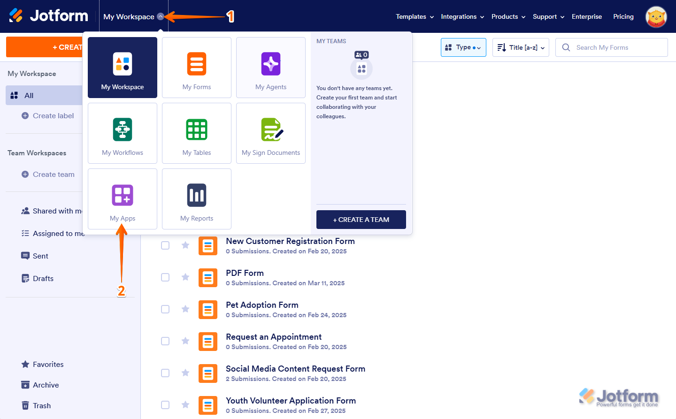The width and height of the screenshot is (676, 419).
Task: Star the Social Media Content Request Form
Action: click(x=185, y=373)
